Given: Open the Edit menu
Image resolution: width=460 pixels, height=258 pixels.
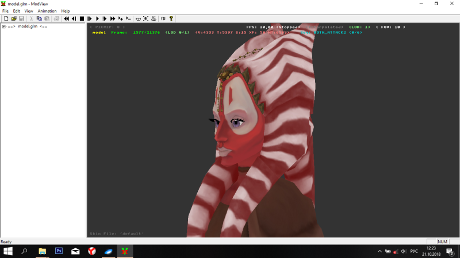Looking at the screenshot, I should point(17,11).
